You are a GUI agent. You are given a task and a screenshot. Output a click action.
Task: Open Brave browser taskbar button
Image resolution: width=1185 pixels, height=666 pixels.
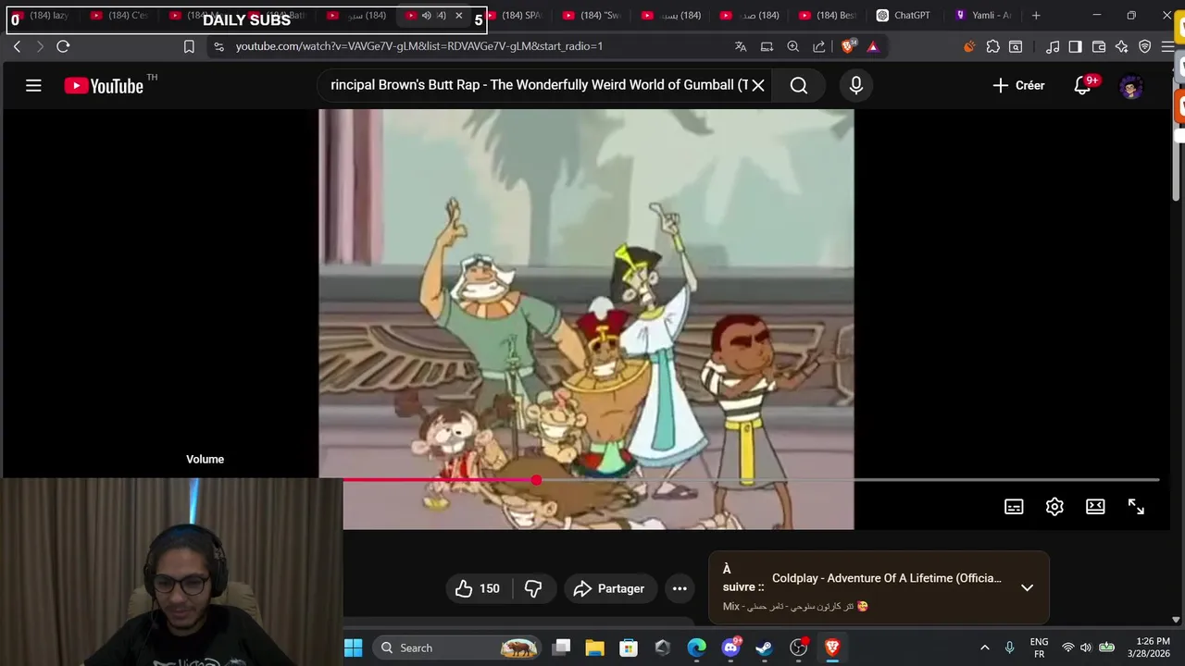[832, 647]
